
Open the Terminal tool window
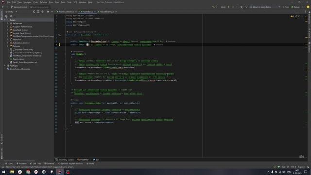[50, 164]
